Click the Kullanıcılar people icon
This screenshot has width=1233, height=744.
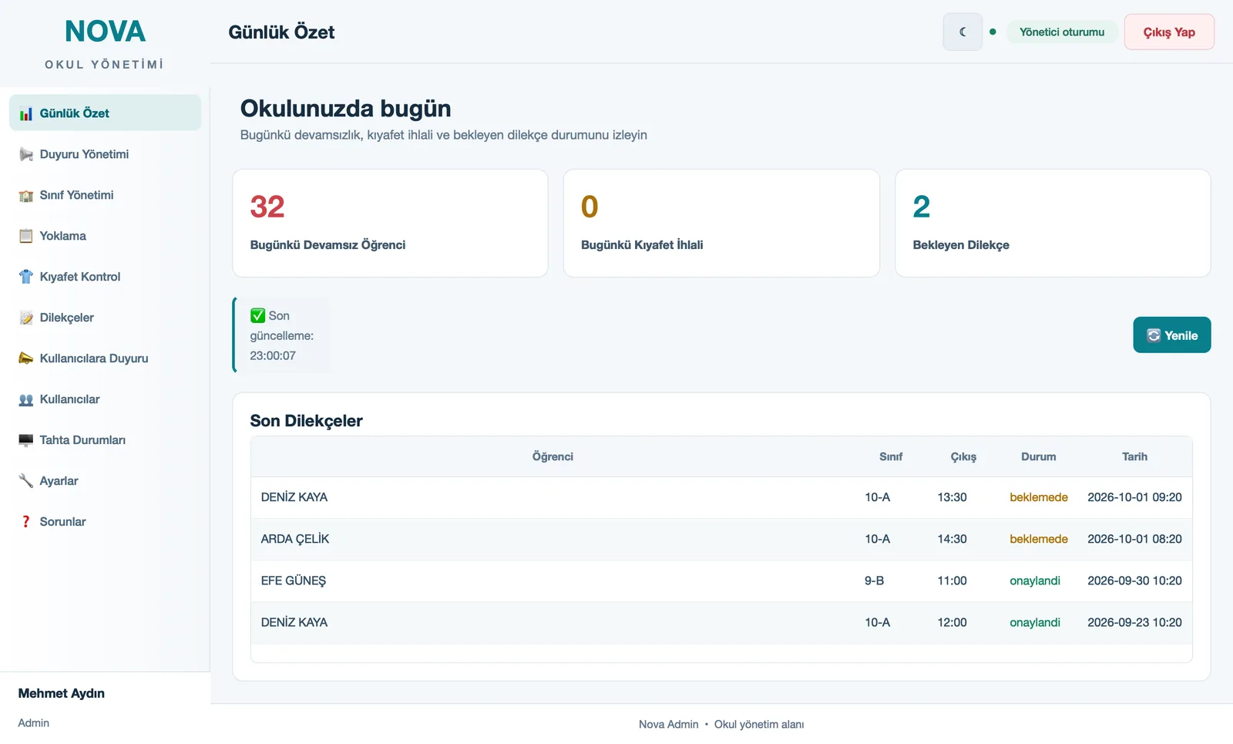(26, 399)
